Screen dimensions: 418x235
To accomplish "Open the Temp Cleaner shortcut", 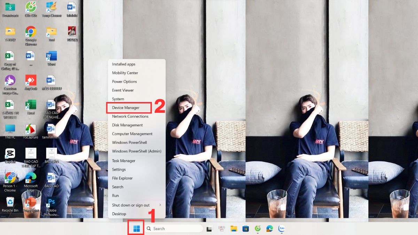I will coord(52,10).
